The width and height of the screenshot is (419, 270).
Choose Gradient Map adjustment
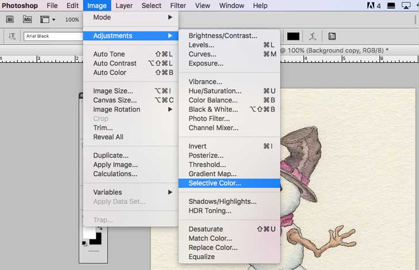pos(229,174)
